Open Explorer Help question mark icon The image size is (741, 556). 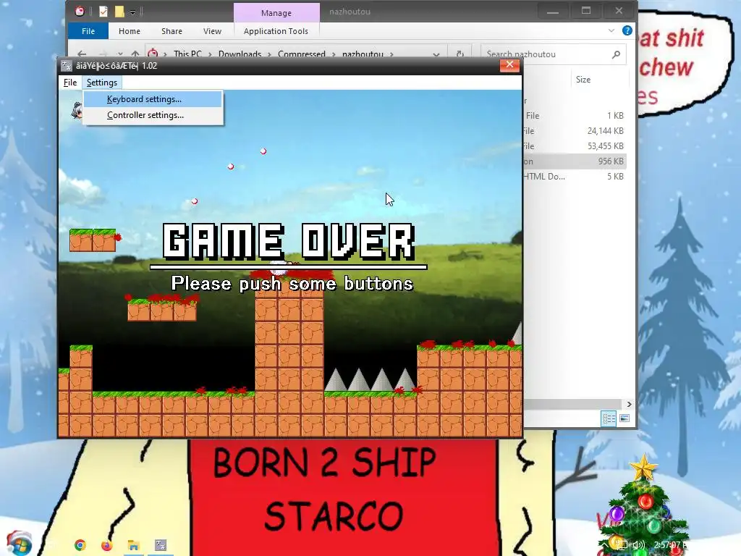[627, 30]
